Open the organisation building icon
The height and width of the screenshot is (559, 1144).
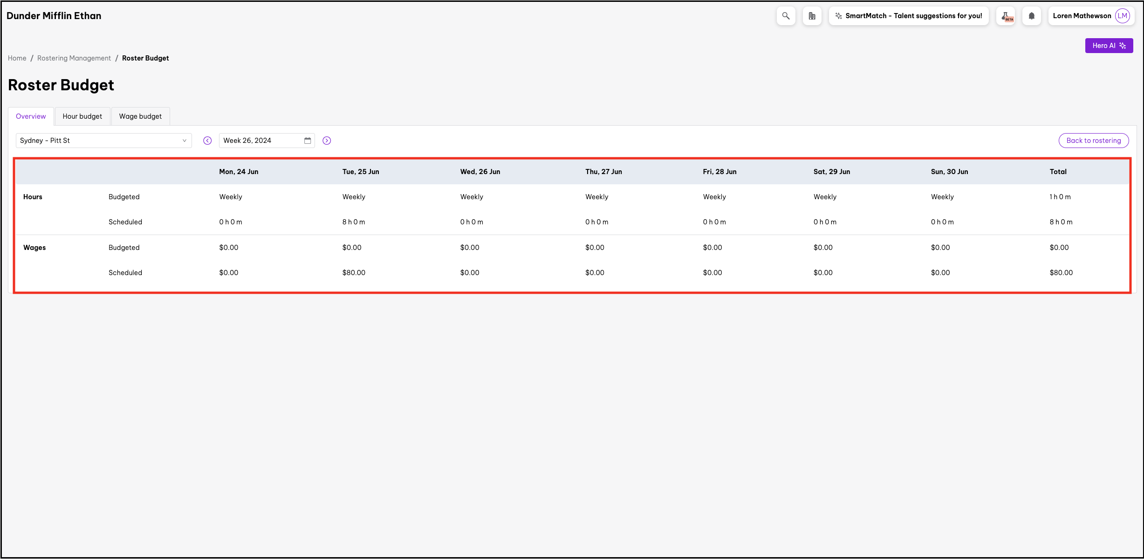[x=812, y=16]
